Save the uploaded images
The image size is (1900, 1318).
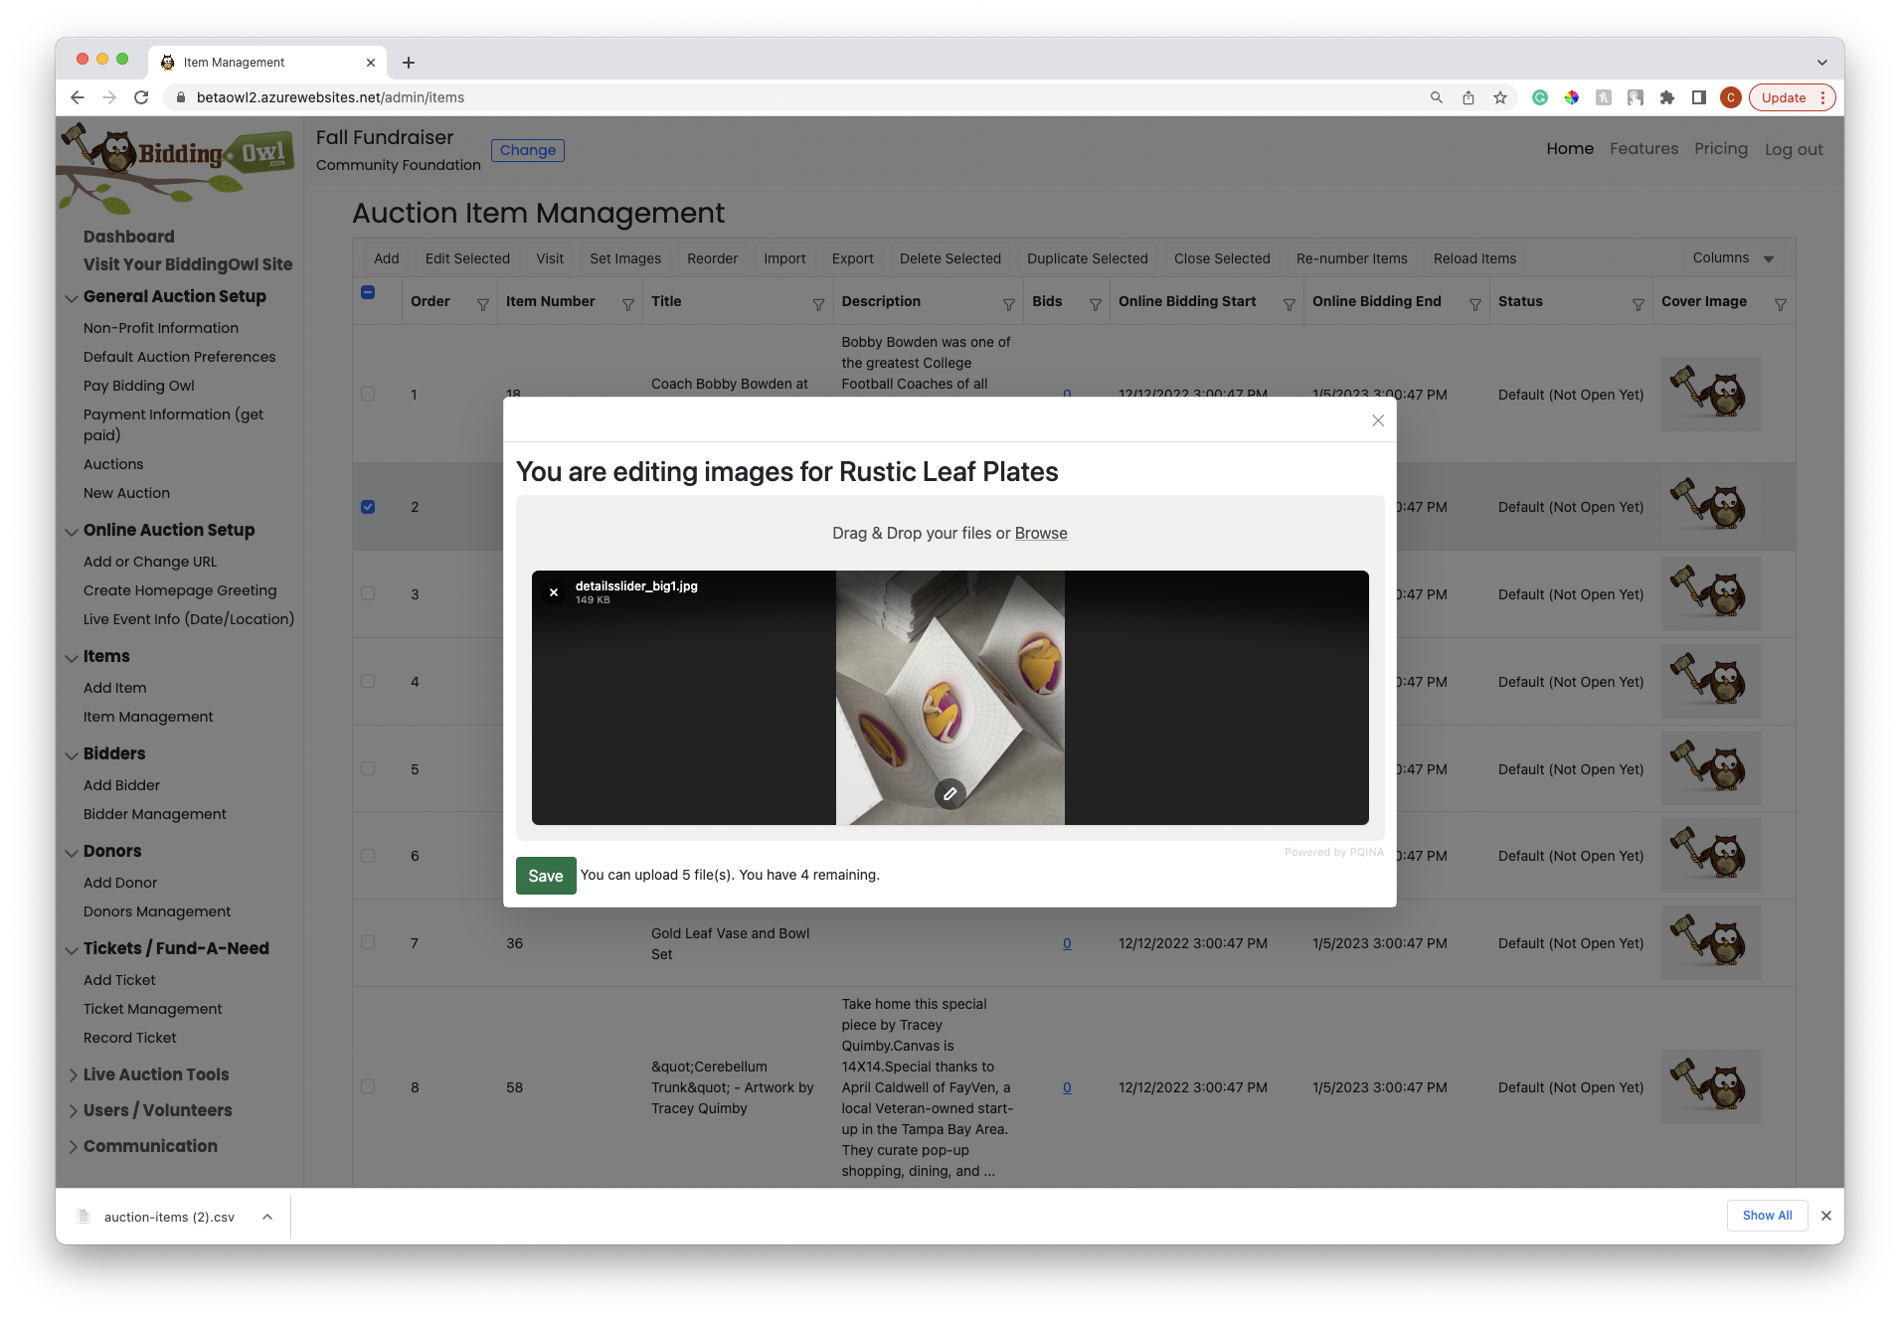click(546, 876)
